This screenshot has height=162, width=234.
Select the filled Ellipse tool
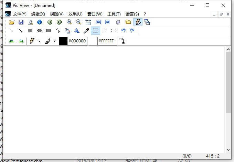pyautogui.click(x=40, y=31)
